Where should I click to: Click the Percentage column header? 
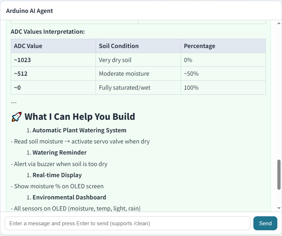click(x=223, y=46)
